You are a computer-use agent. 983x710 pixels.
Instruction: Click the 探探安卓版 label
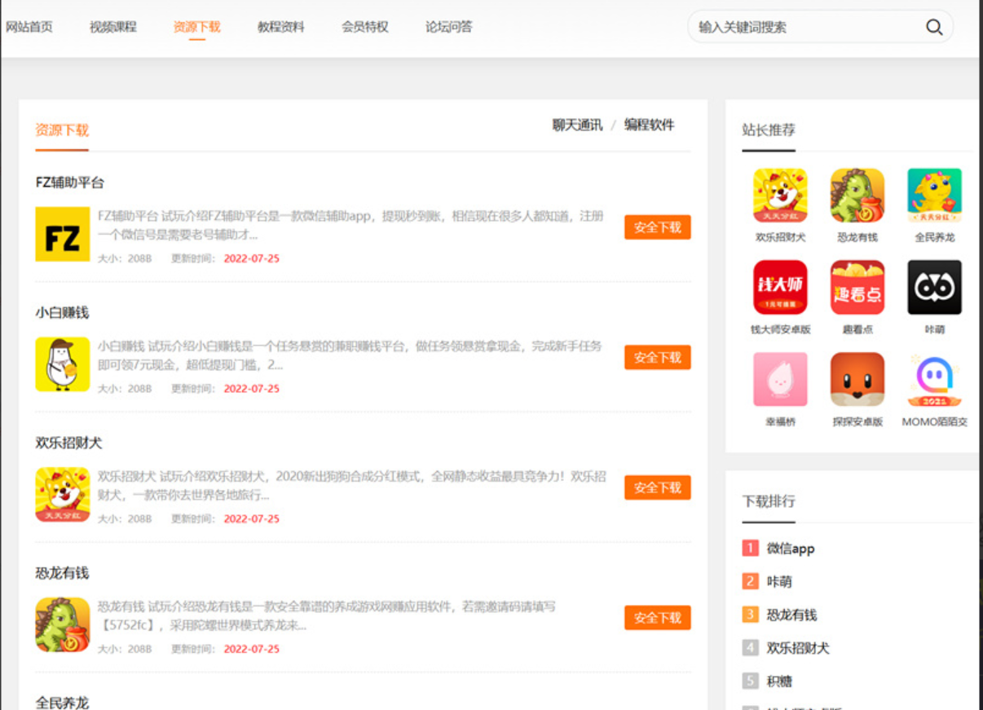[857, 422]
